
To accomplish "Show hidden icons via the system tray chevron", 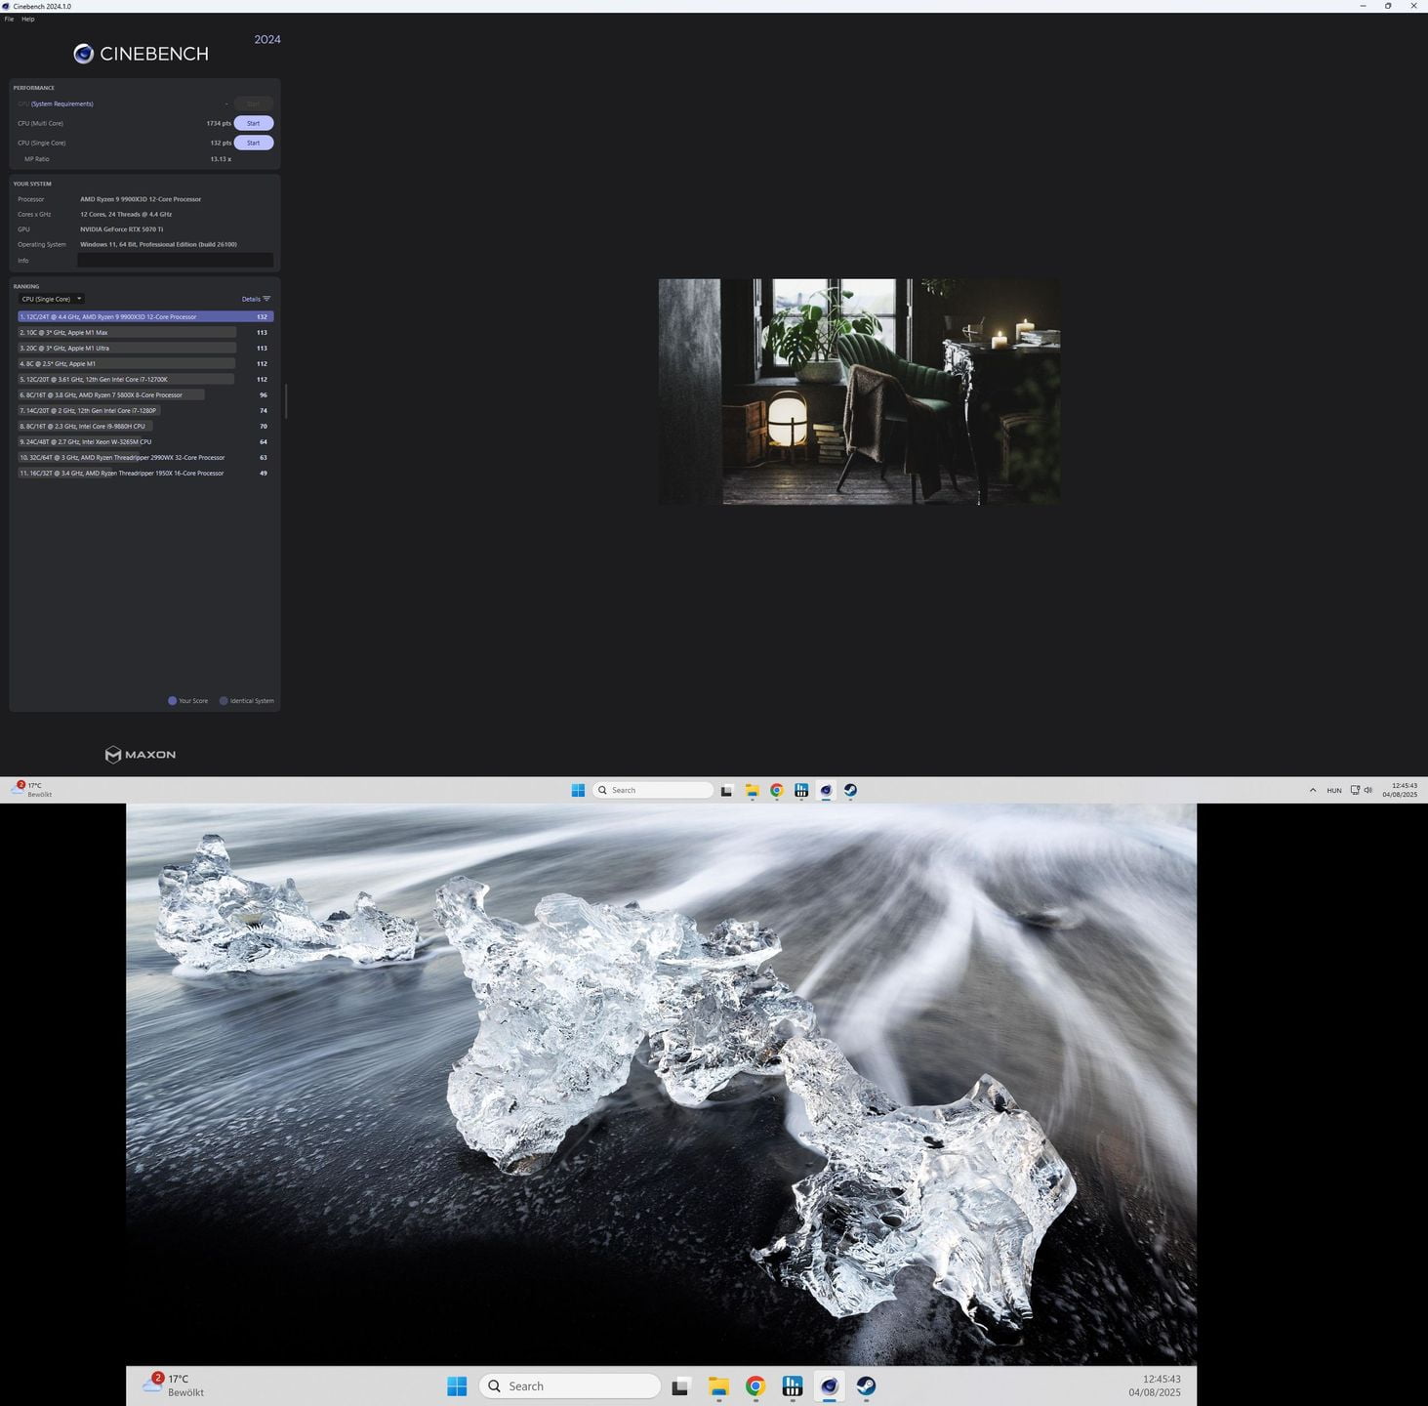I will 1313,790.
